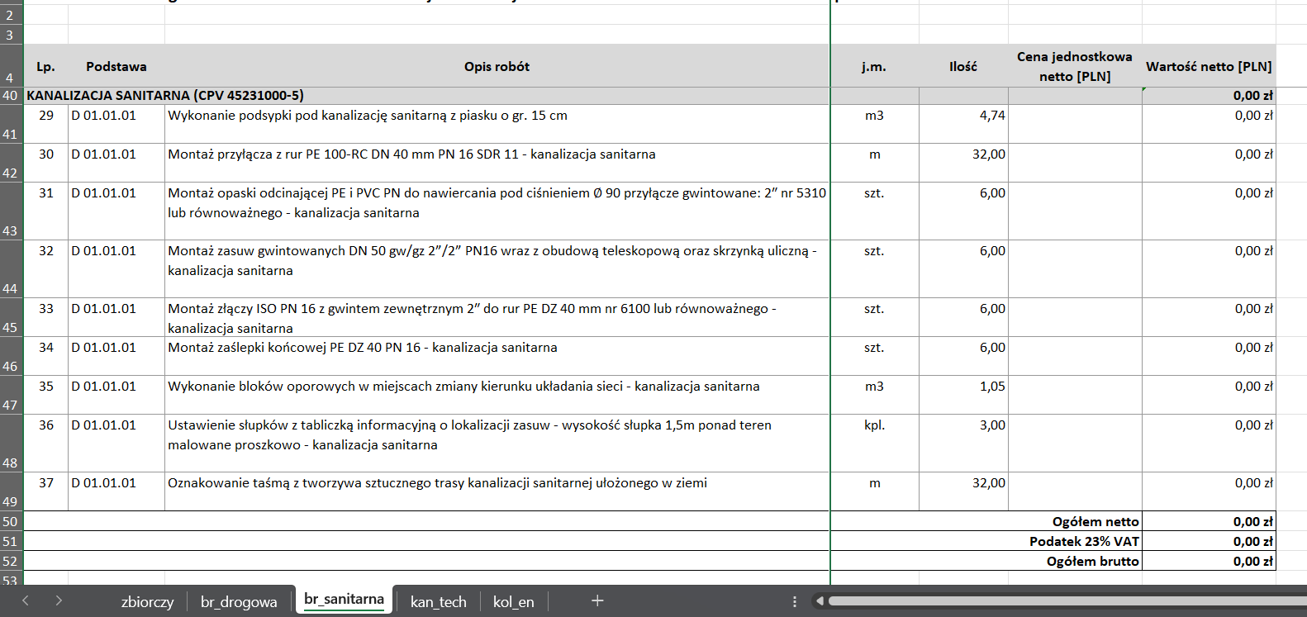Advance sheet tabs with the right arrow
1307x617 pixels.
pos(59,600)
